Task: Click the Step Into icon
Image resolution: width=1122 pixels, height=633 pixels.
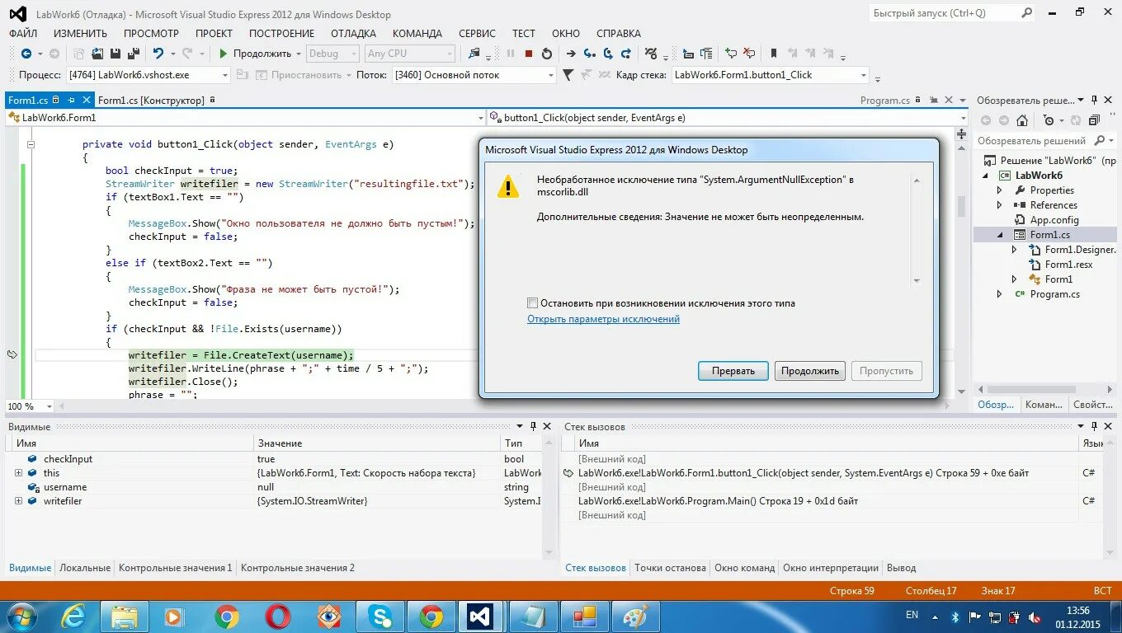Action: 589,54
